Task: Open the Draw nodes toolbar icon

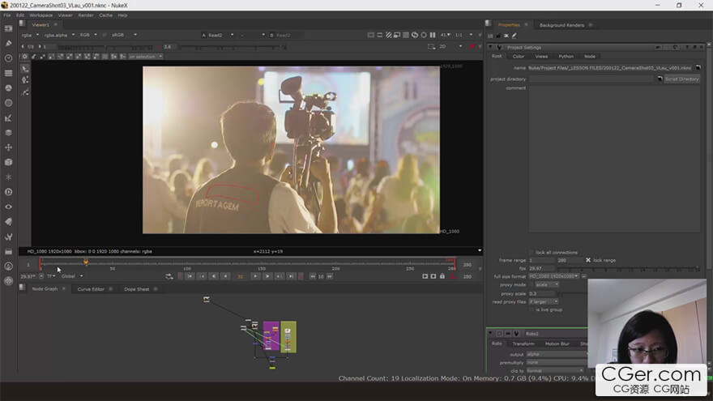Action: pos(8,44)
